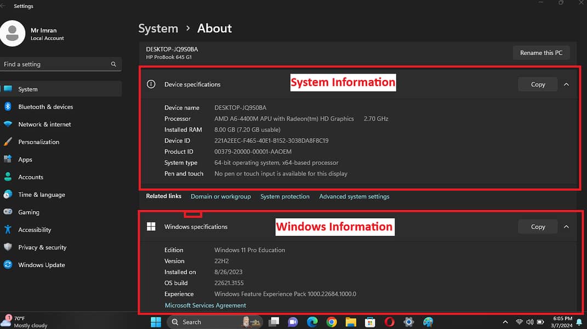This screenshot has width=587, height=329.
Task: Select Time & language in sidebar
Action: pyautogui.click(x=41, y=195)
